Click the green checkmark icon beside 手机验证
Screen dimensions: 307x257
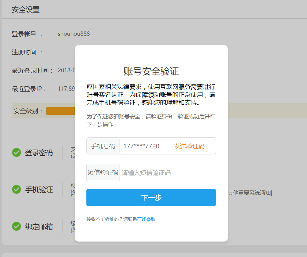click(17, 189)
